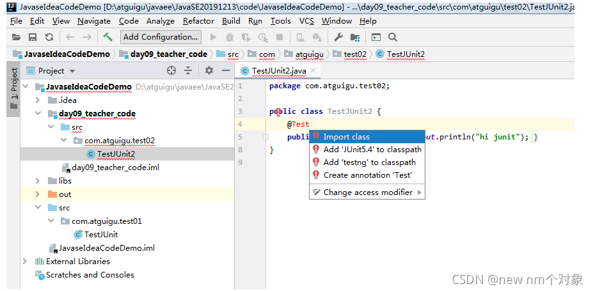Screen dimensions: 593x291
Task: Open Project Structure icon
Action: point(355,37)
